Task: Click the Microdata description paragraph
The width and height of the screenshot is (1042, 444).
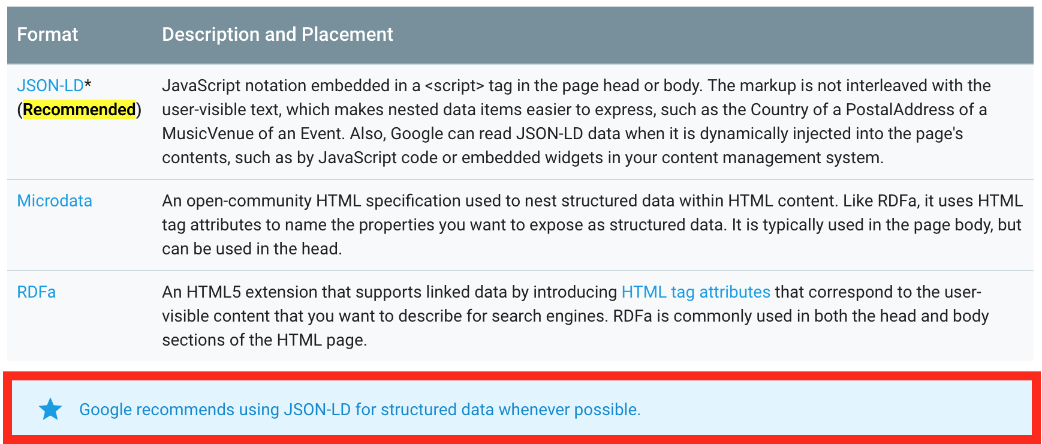Action: (592, 224)
